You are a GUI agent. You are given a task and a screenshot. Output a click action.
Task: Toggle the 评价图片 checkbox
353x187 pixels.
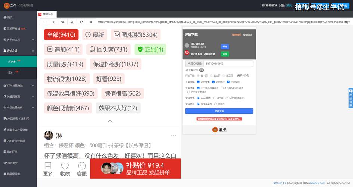(213, 82)
